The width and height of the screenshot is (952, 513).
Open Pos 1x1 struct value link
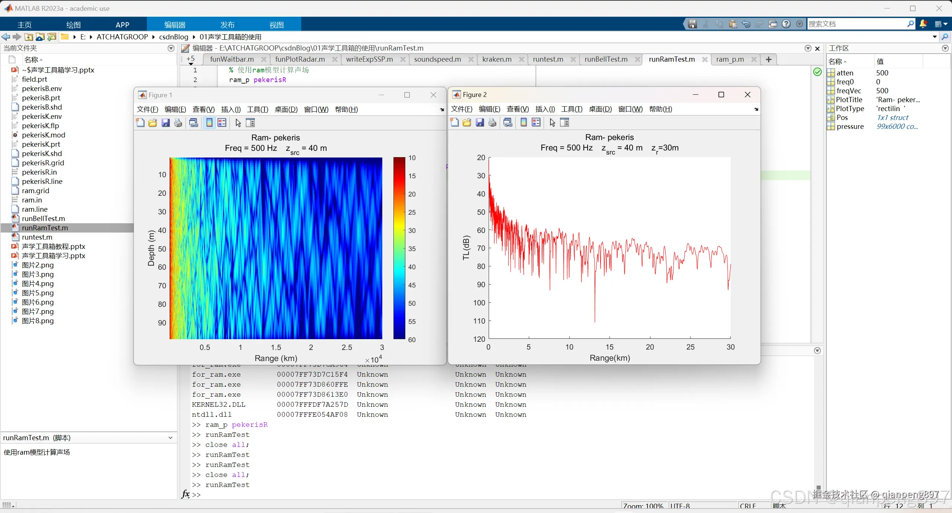click(x=892, y=118)
